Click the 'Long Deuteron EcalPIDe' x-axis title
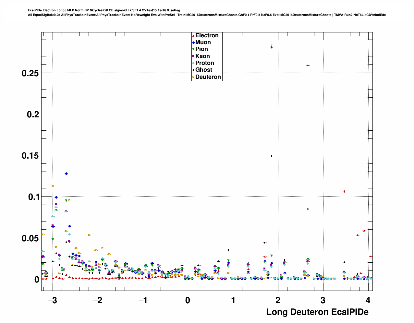 [x=317, y=312]
